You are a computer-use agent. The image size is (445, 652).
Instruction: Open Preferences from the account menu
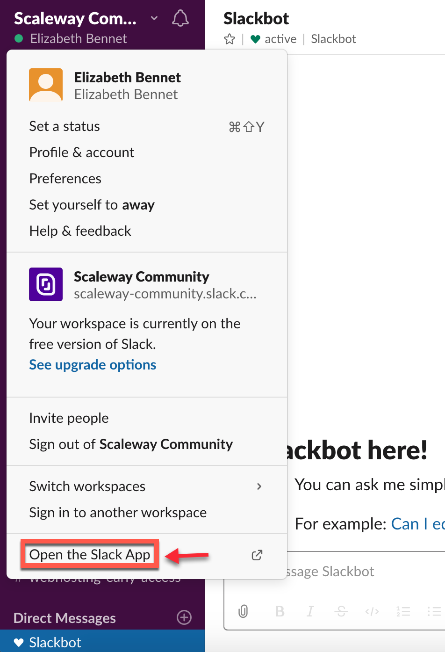click(65, 178)
